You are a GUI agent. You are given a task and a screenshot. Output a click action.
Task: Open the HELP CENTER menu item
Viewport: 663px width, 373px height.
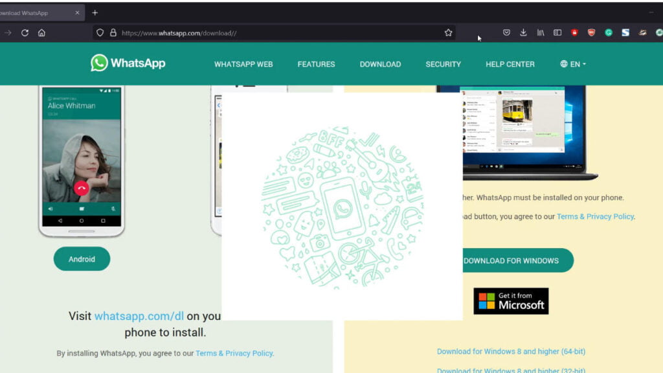(509, 63)
